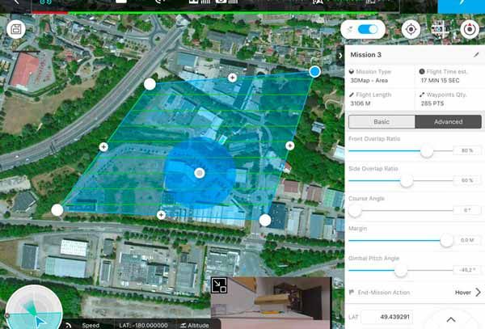Image resolution: width=485 pixels, height=329 pixels.
Task: Click the locate/center map target icon
Action: [411, 29]
